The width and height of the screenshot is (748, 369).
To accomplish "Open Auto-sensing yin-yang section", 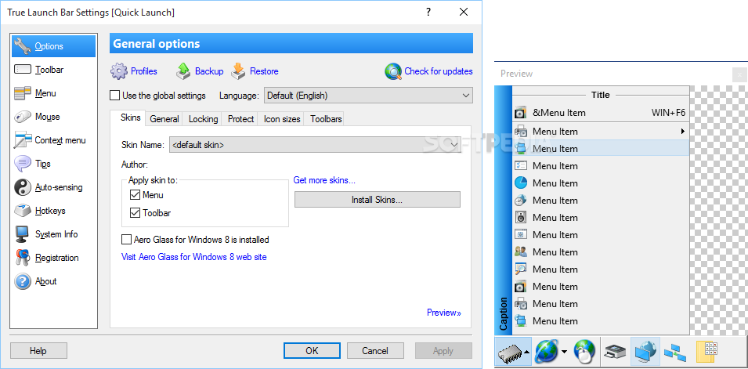I will pyautogui.click(x=49, y=187).
